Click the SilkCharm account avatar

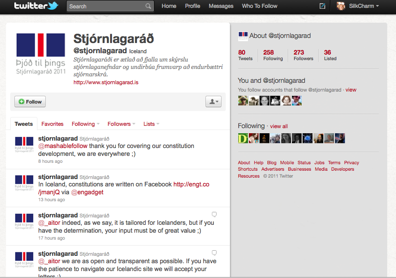coord(340,6)
